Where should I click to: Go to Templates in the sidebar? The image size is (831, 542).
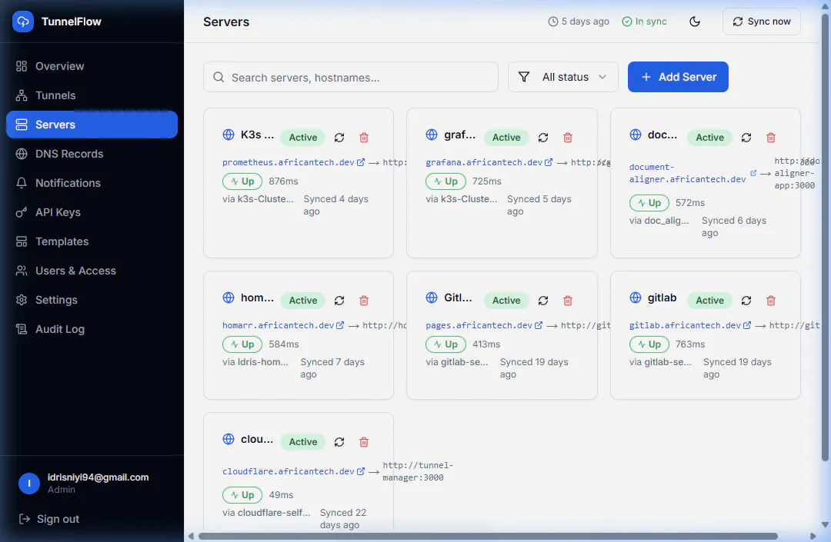[92, 241]
